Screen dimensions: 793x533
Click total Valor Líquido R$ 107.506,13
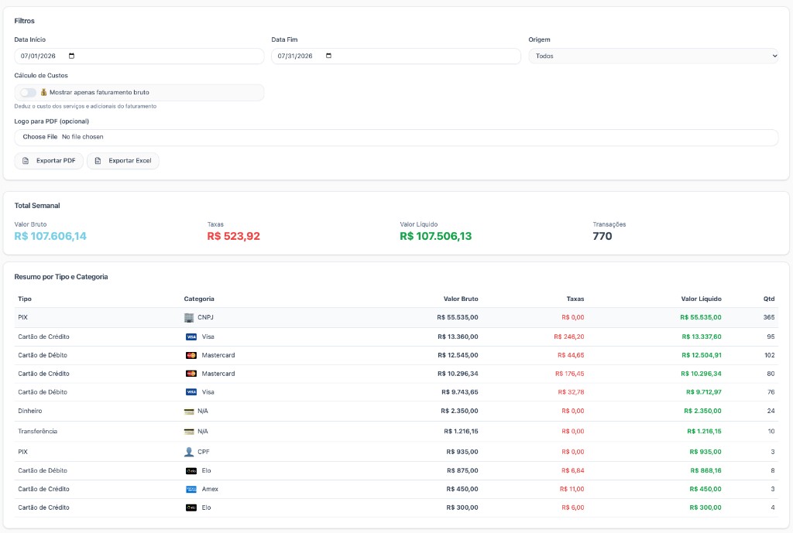pos(436,236)
